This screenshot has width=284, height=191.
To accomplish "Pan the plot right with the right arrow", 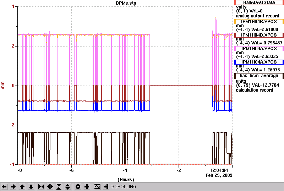I will pyautogui.click(x=13, y=187).
